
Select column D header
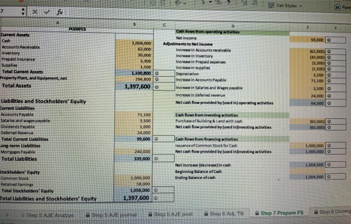[233, 26]
